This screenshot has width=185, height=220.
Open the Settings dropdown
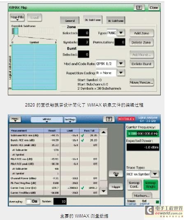click(x=70, y=120)
